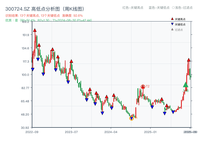This screenshot has height=159, width=212.
Task: Click the white triangle icon beside 过滤点 legend
Action: pyautogui.click(x=172, y=29)
